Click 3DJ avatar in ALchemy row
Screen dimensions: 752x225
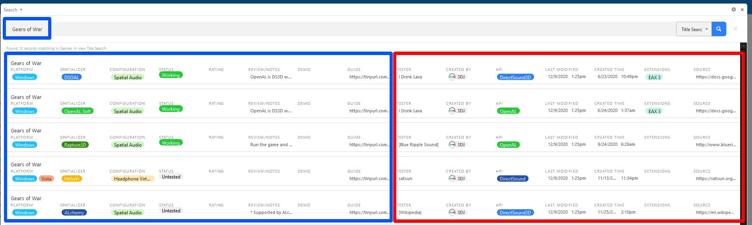click(x=452, y=212)
